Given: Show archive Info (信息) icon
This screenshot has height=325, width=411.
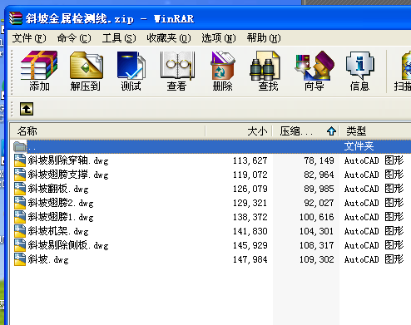Looking at the screenshot, I should (x=359, y=71).
